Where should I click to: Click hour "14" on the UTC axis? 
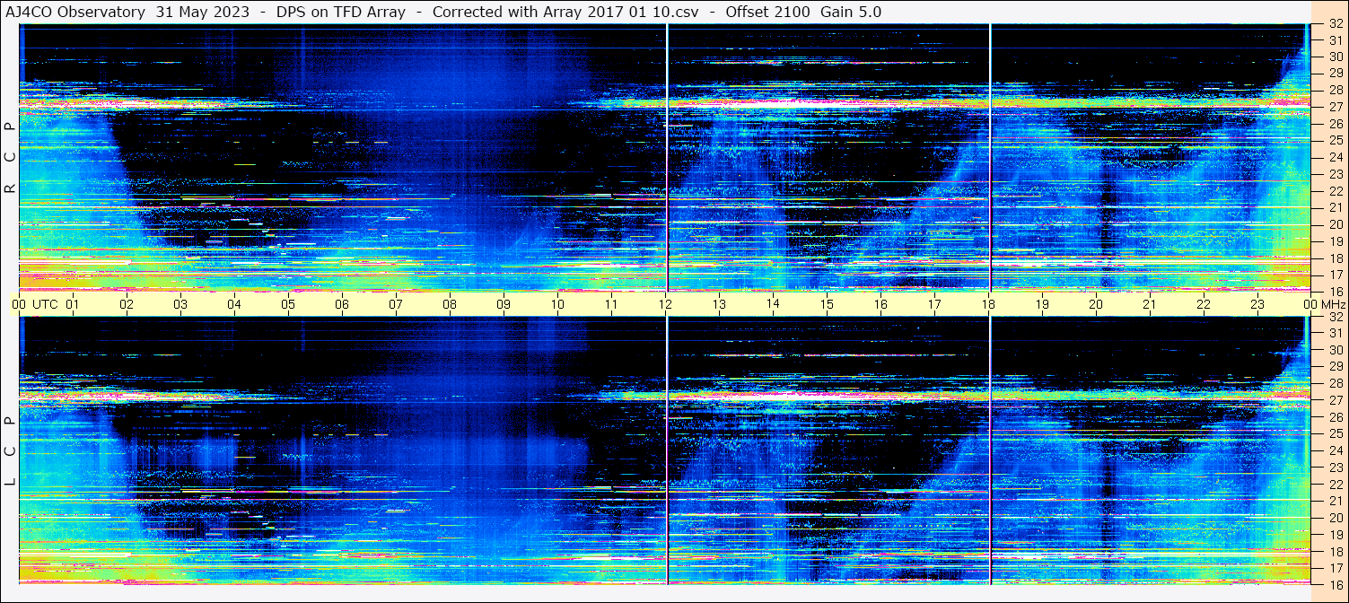click(x=773, y=303)
